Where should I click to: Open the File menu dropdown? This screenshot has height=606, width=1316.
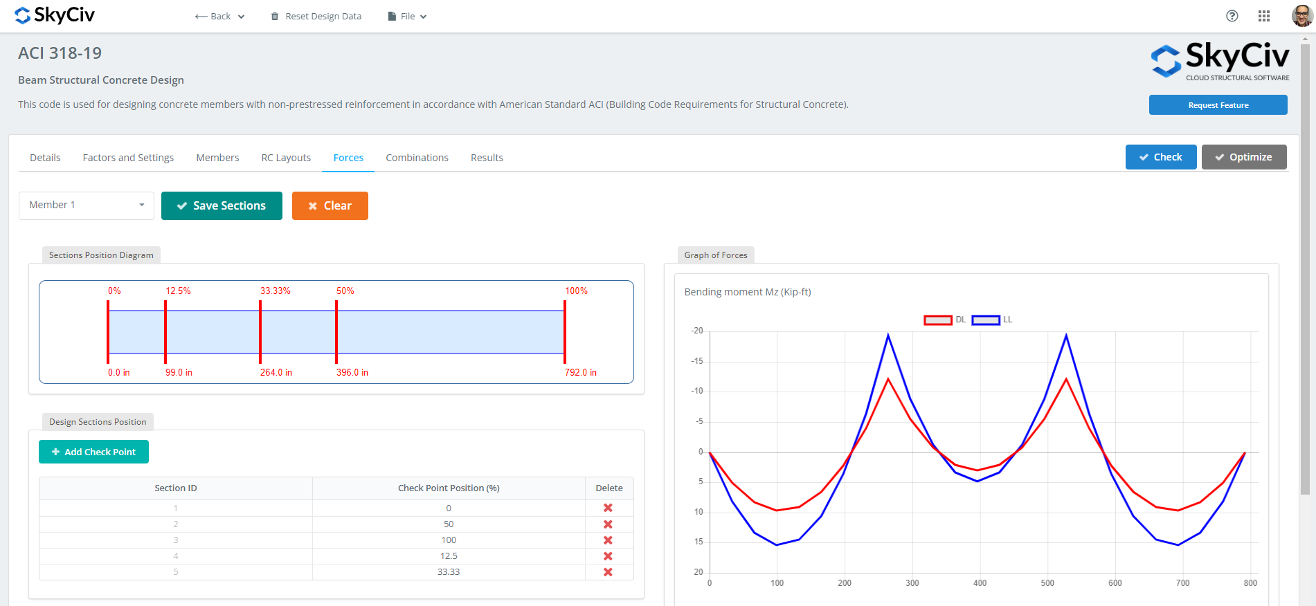(x=407, y=17)
